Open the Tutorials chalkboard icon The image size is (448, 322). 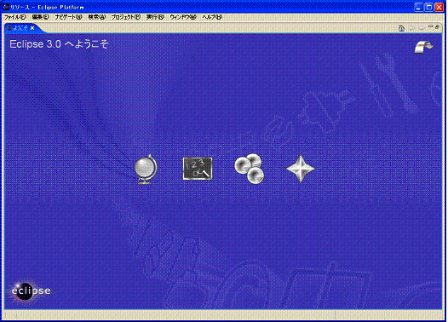(x=198, y=169)
